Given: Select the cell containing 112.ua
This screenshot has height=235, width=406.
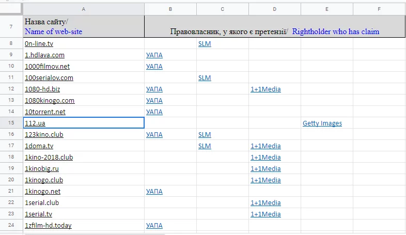Looking at the screenshot, I should point(84,123).
